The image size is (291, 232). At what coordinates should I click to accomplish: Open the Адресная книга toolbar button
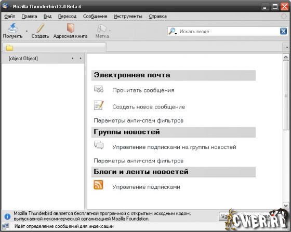[x=70, y=31]
